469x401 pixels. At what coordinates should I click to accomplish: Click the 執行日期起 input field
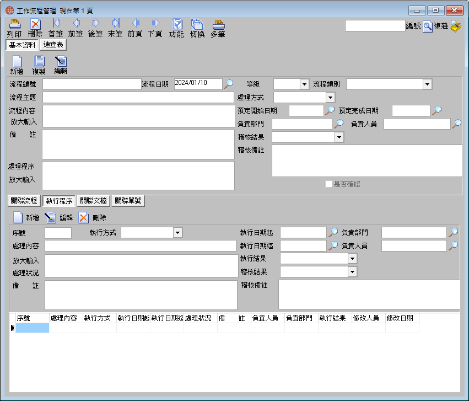click(303, 233)
